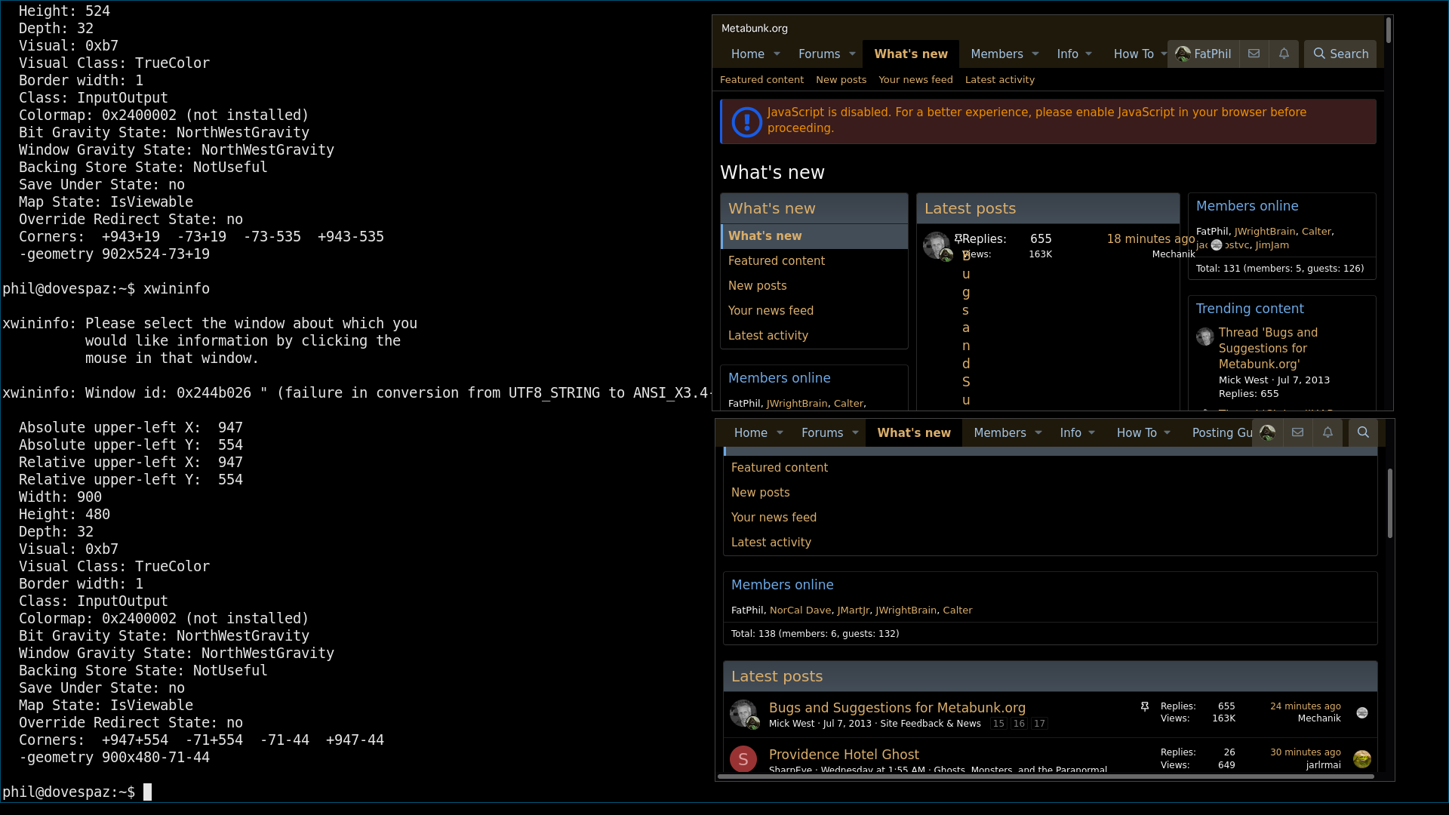1449x815 pixels.
Task: Click the pin icon on Bugs and Suggestions thread
Action: coord(1144,706)
